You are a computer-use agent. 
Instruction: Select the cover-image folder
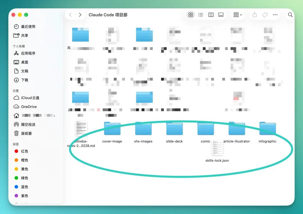click(x=112, y=133)
